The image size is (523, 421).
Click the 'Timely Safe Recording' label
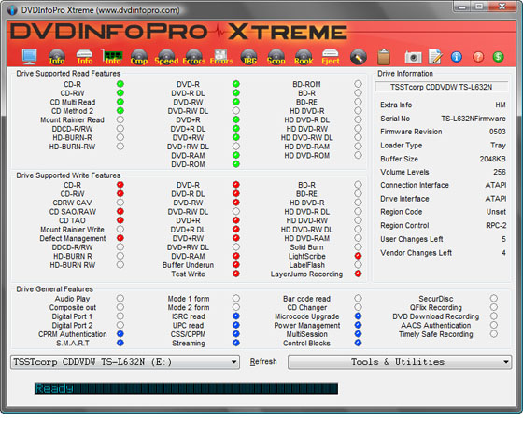pyautogui.click(x=436, y=334)
